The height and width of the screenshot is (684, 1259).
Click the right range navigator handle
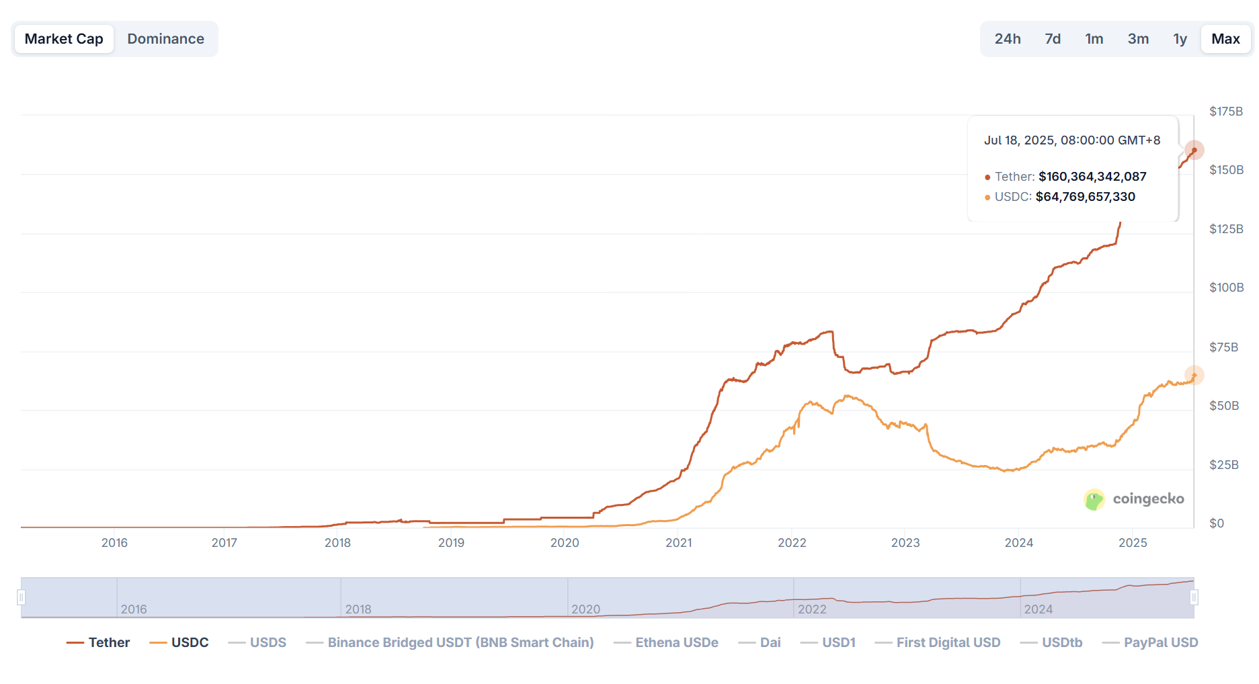(1194, 597)
